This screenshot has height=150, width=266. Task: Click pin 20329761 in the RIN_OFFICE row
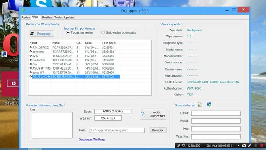pyautogui.click(x=108, y=47)
